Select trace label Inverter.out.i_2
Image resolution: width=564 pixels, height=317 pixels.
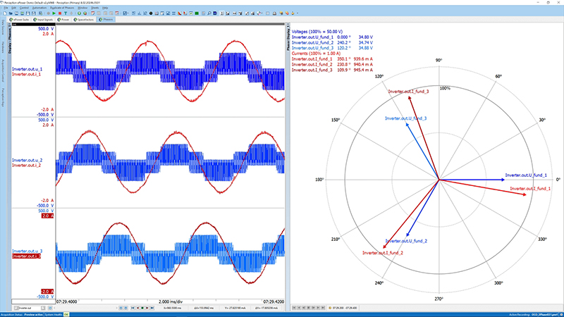(26, 166)
